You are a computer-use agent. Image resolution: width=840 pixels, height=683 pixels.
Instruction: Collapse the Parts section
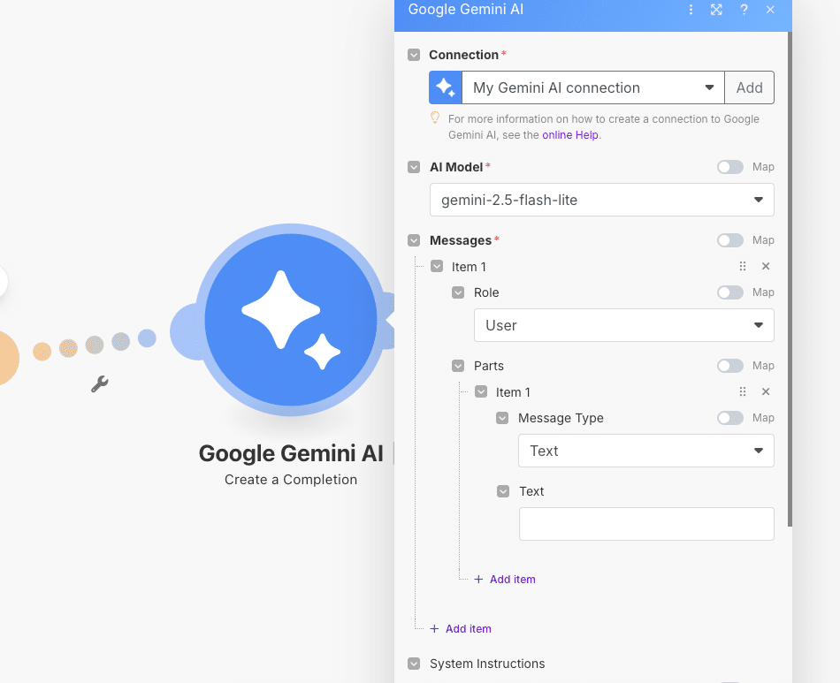point(458,366)
